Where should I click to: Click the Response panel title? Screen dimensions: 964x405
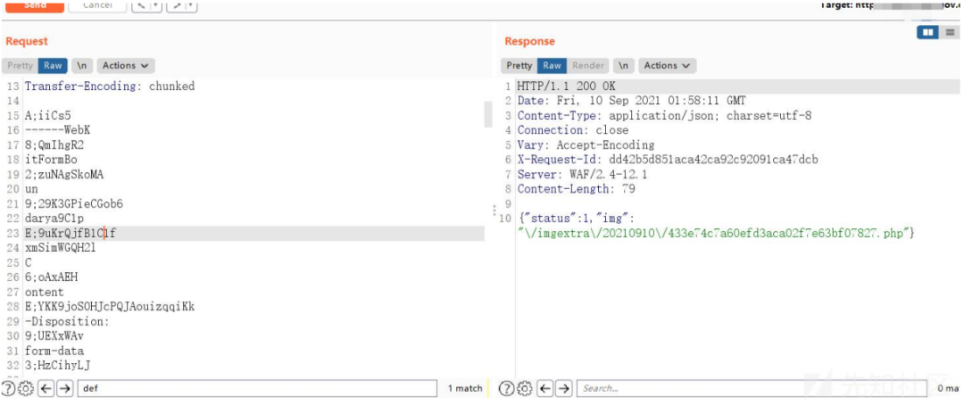point(529,41)
